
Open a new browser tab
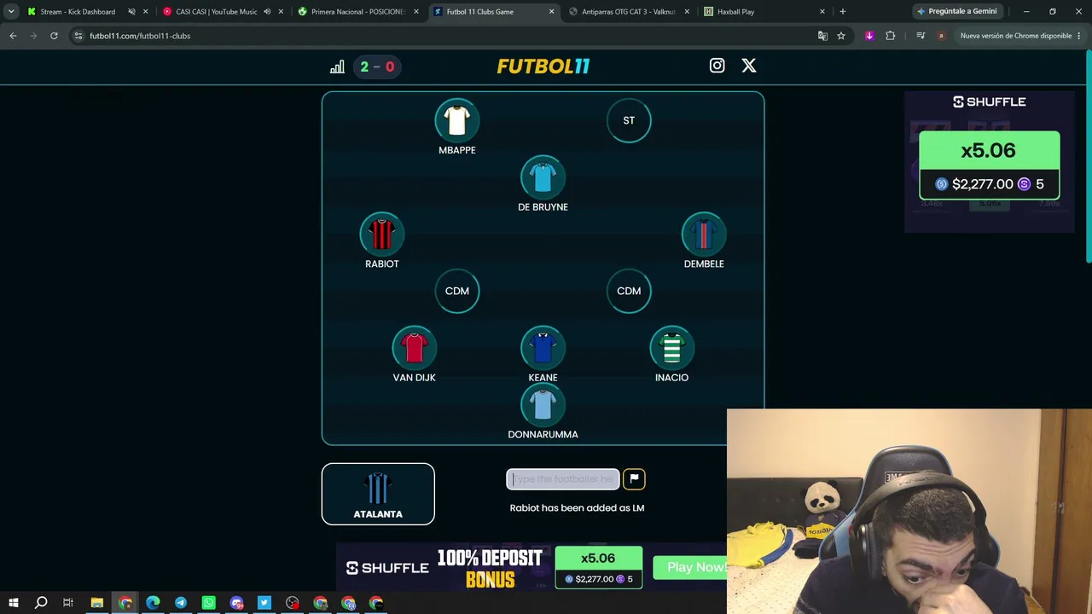(x=843, y=12)
